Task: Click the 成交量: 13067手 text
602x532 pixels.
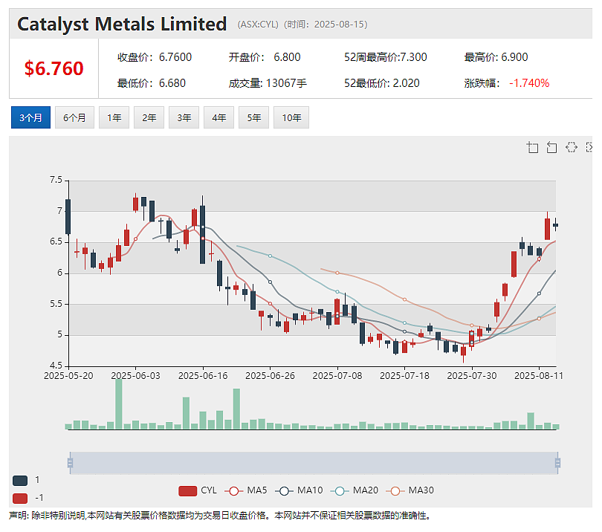Action: click(268, 83)
